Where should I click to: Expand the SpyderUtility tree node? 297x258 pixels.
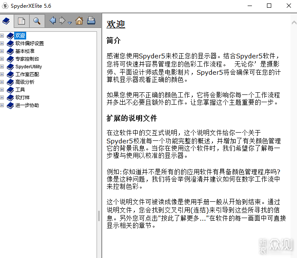[x=2, y=67]
